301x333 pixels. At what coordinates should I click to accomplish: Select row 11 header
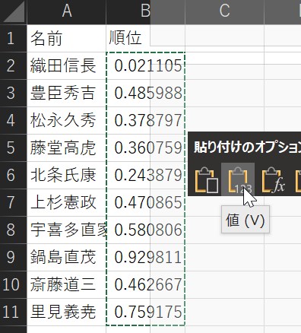13,312
